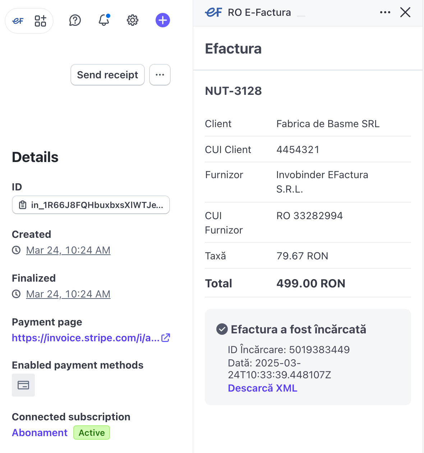This screenshot has width=424, height=453.
Task: Click the Details section heading
Action: (x=35, y=157)
